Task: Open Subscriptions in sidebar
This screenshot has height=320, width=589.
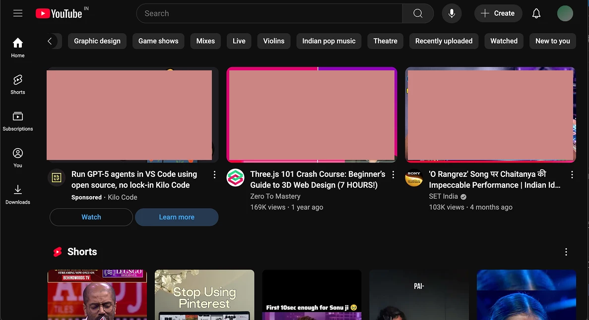Action: [x=18, y=121]
